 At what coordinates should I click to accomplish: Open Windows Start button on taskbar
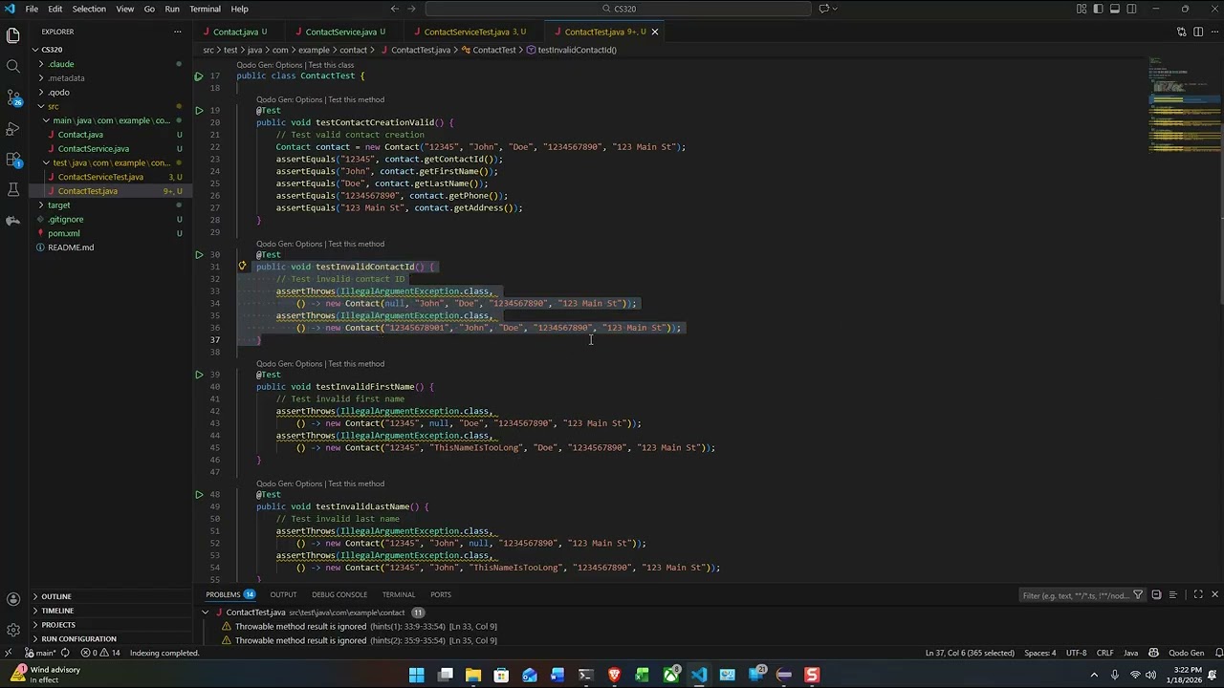pyautogui.click(x=417, y=675)
